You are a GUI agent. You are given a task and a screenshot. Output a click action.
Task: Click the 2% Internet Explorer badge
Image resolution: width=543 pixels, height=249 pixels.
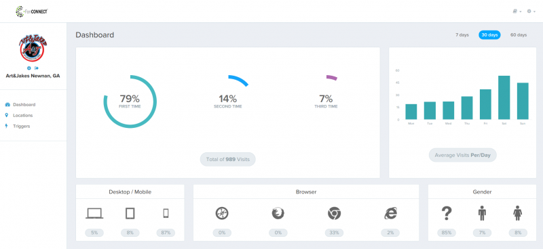point(391,233)
